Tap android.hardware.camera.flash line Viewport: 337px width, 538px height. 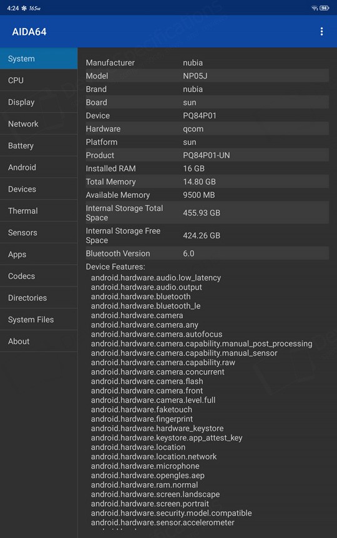pyautogui.click(x=147, y=381)
